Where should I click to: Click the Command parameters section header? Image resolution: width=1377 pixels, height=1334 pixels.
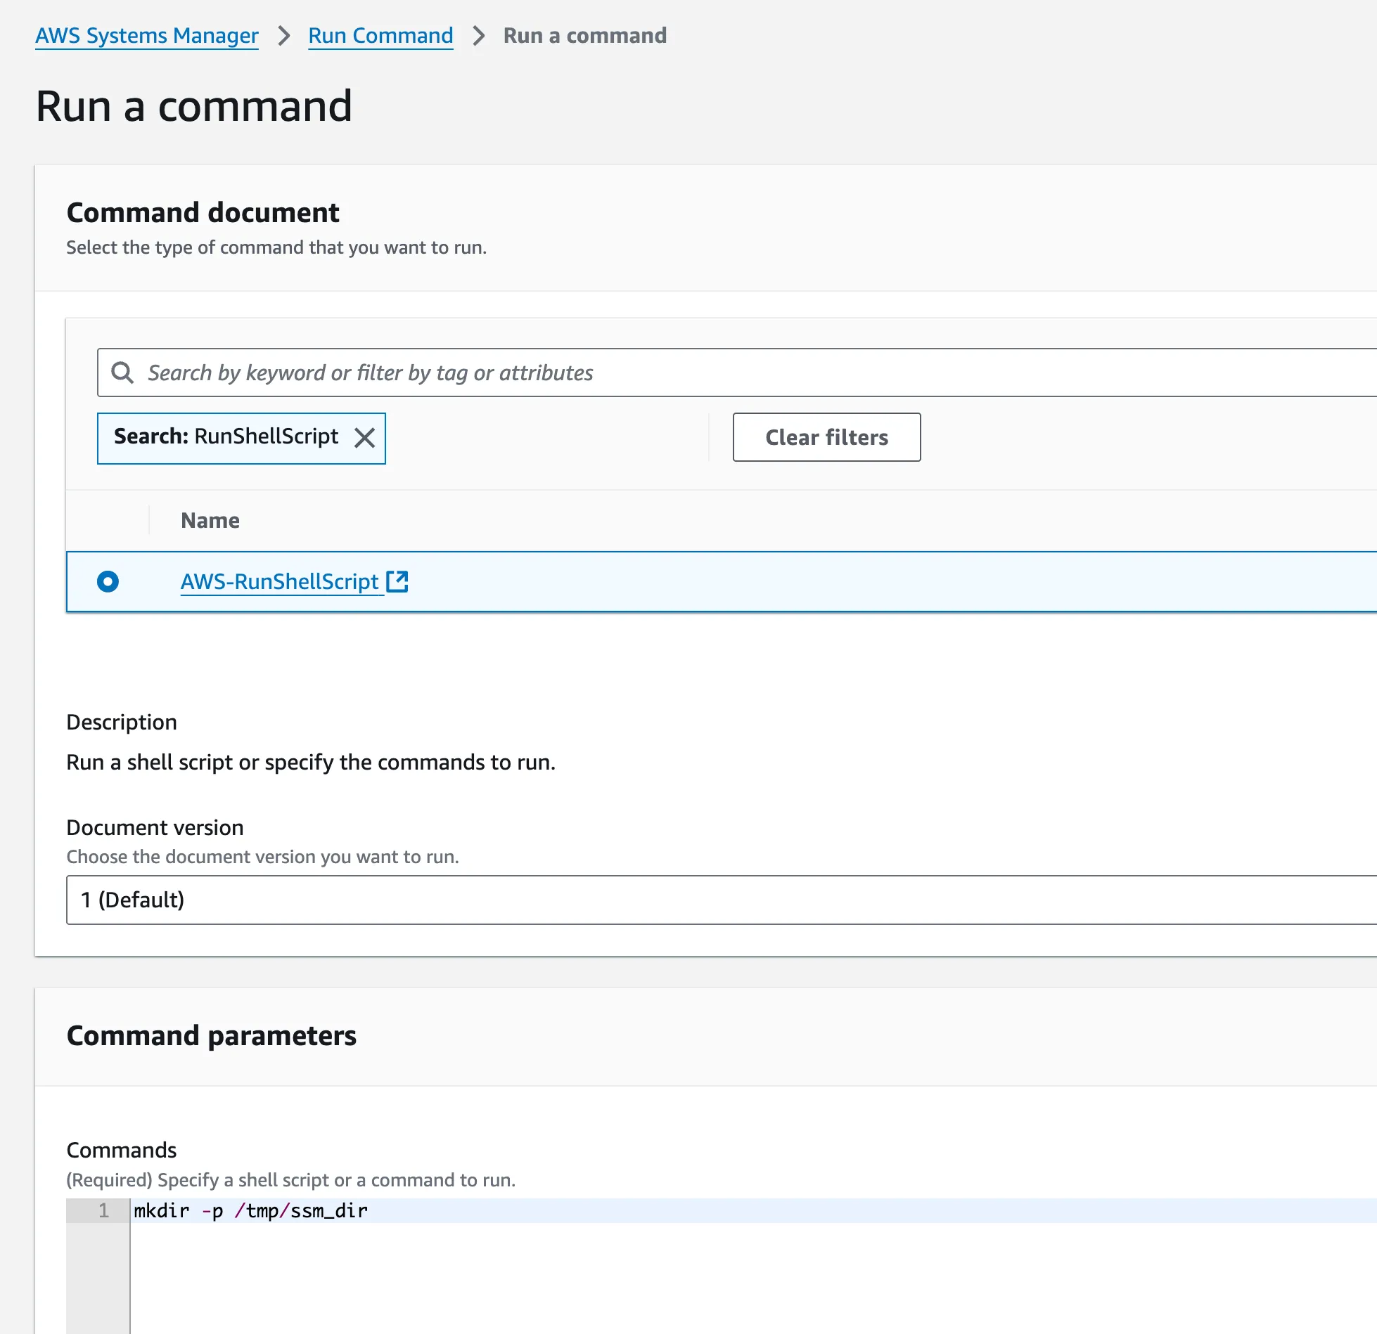[211, 1036]
